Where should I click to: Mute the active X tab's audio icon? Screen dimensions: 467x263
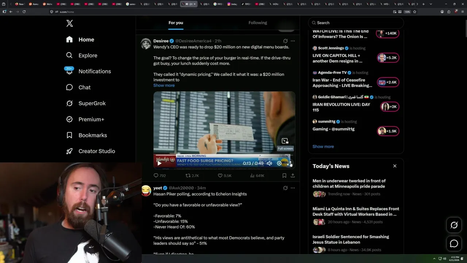coord(187,4)
